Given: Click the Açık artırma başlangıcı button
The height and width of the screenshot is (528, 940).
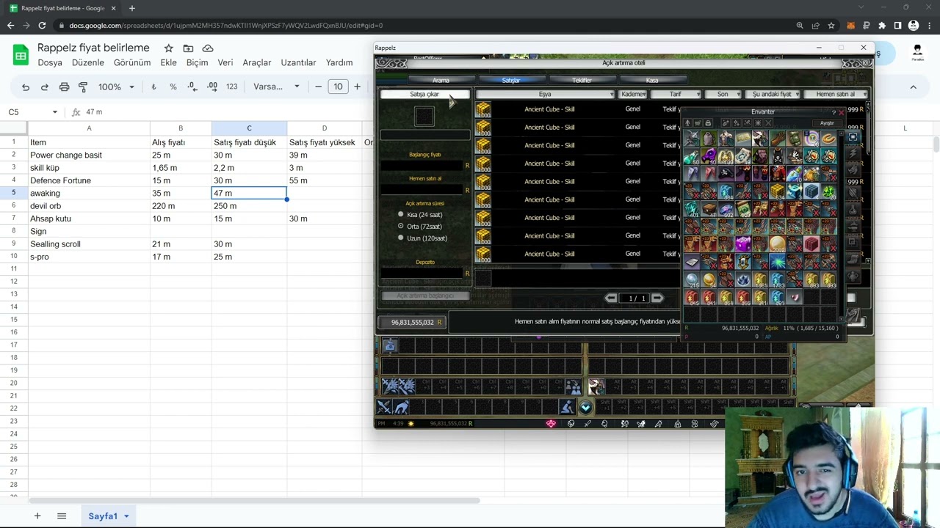Looking at the screenshot, I should [x=425, y=296].
